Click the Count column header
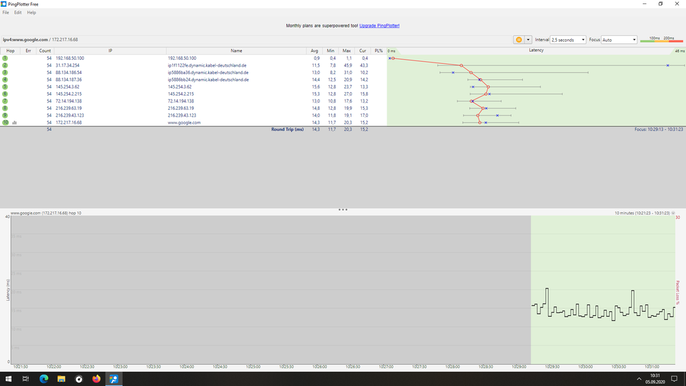686x386 pixels. (45, 51)
